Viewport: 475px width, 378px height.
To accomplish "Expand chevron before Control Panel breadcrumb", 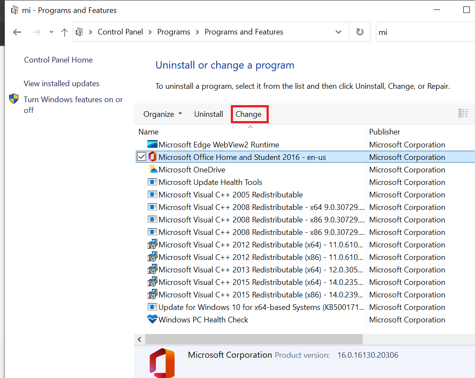I will (x=90, y=32).
